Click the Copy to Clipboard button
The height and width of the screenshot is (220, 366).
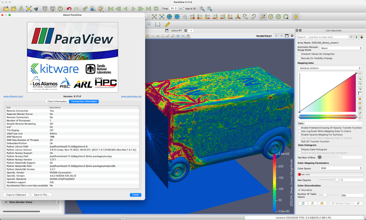(x=16, y=195)
